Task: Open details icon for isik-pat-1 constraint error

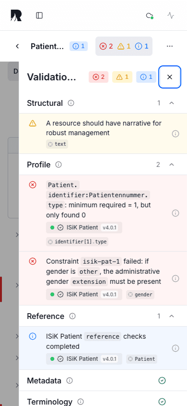Action: pyautogui.click(x=175, y=279)
